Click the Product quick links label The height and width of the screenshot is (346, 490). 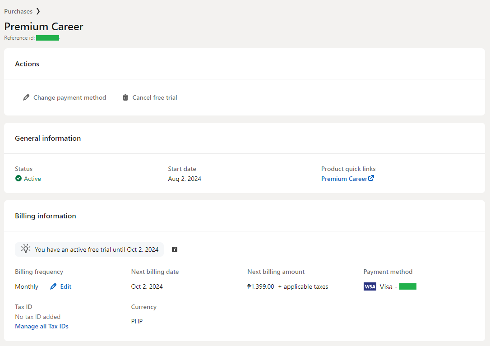point(348,169)
